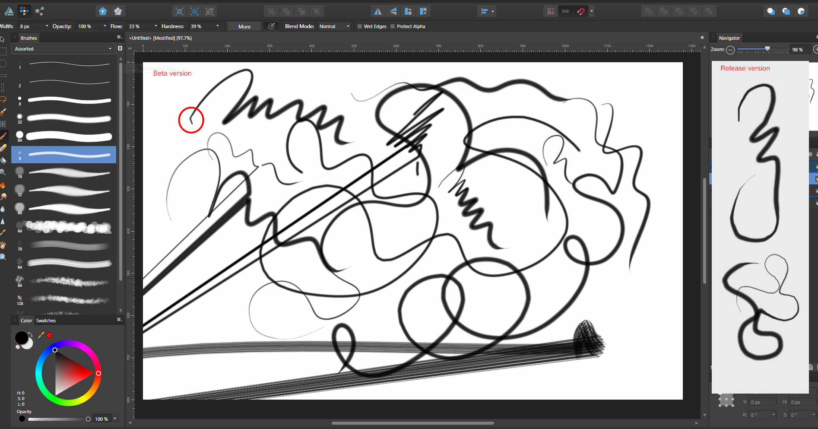The height and width of the screenshot is (429, 818).
Task: Select the Sharpen cone tool
Action: point(3,221)
